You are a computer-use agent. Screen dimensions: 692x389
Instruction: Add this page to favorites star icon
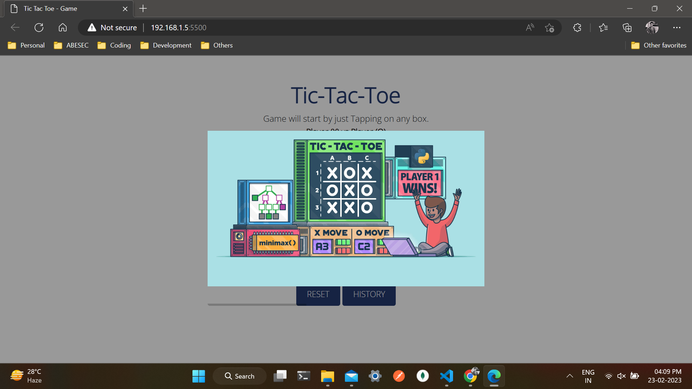549,27
